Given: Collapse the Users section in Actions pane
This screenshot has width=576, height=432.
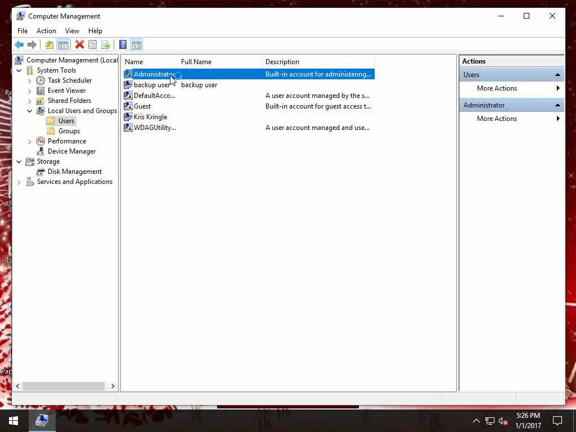Looking at the screenshot, I should (x=557, y=75).
